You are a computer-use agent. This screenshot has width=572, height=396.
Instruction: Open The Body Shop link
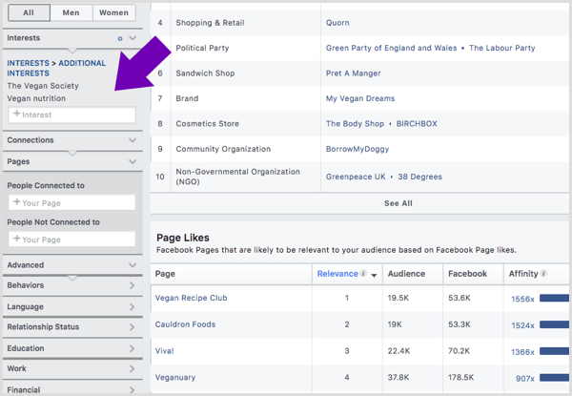pyautogui.click(x=355, y=124)
